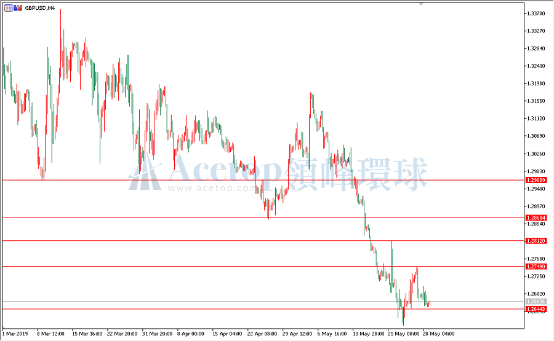Click price scale value 1.33270

(x=536, y=31)
